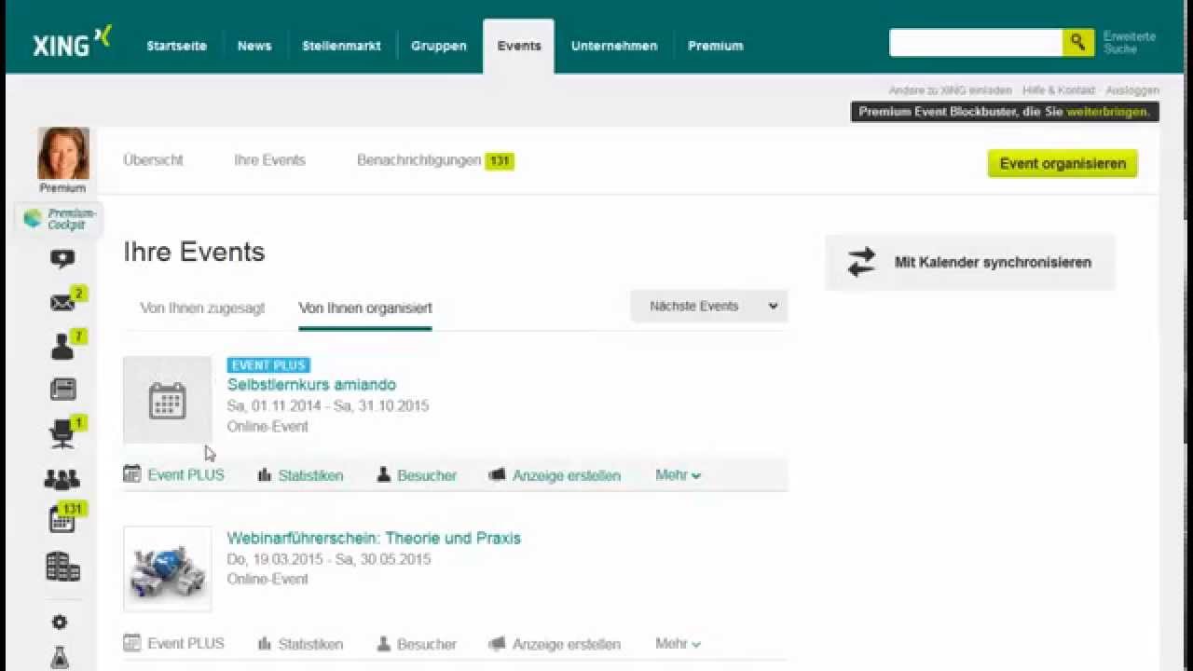1193x671 pixels.
Task: Expand Mehr menu for Webinarführerschein
Action: (x=678, y=643)
